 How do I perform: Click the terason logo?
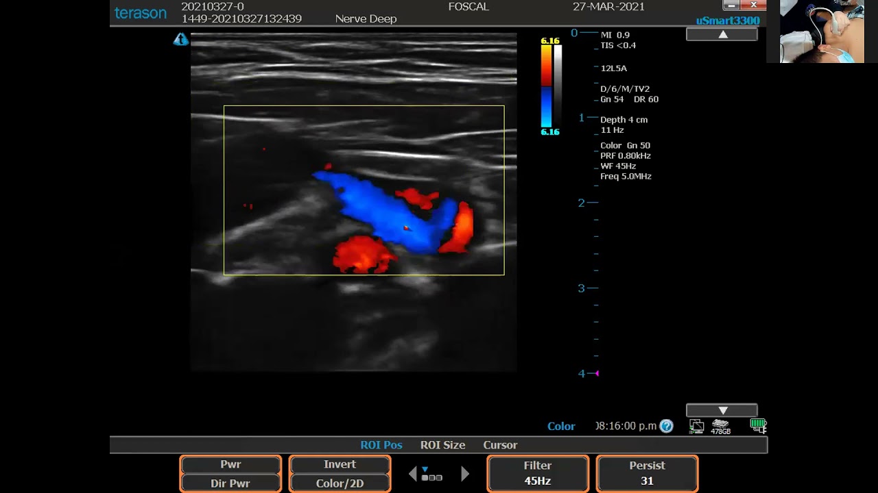tap(141, 13)
